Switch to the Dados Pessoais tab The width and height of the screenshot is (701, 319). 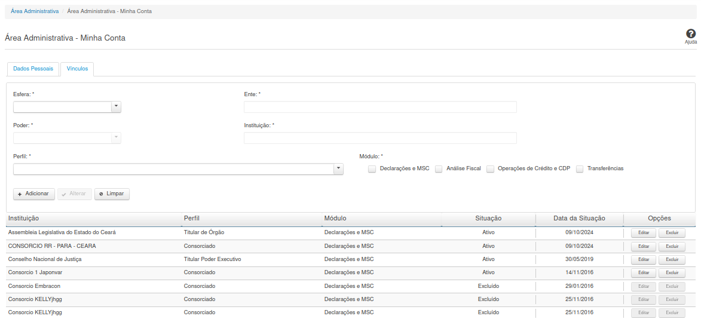[33, 69]
